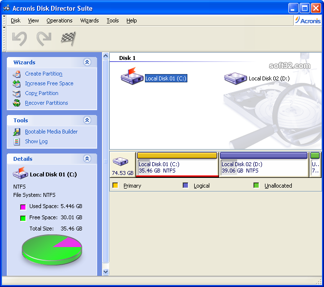
Task: Click the 'Used Space: 5.446 GB' text
Action: click(56, 206)
